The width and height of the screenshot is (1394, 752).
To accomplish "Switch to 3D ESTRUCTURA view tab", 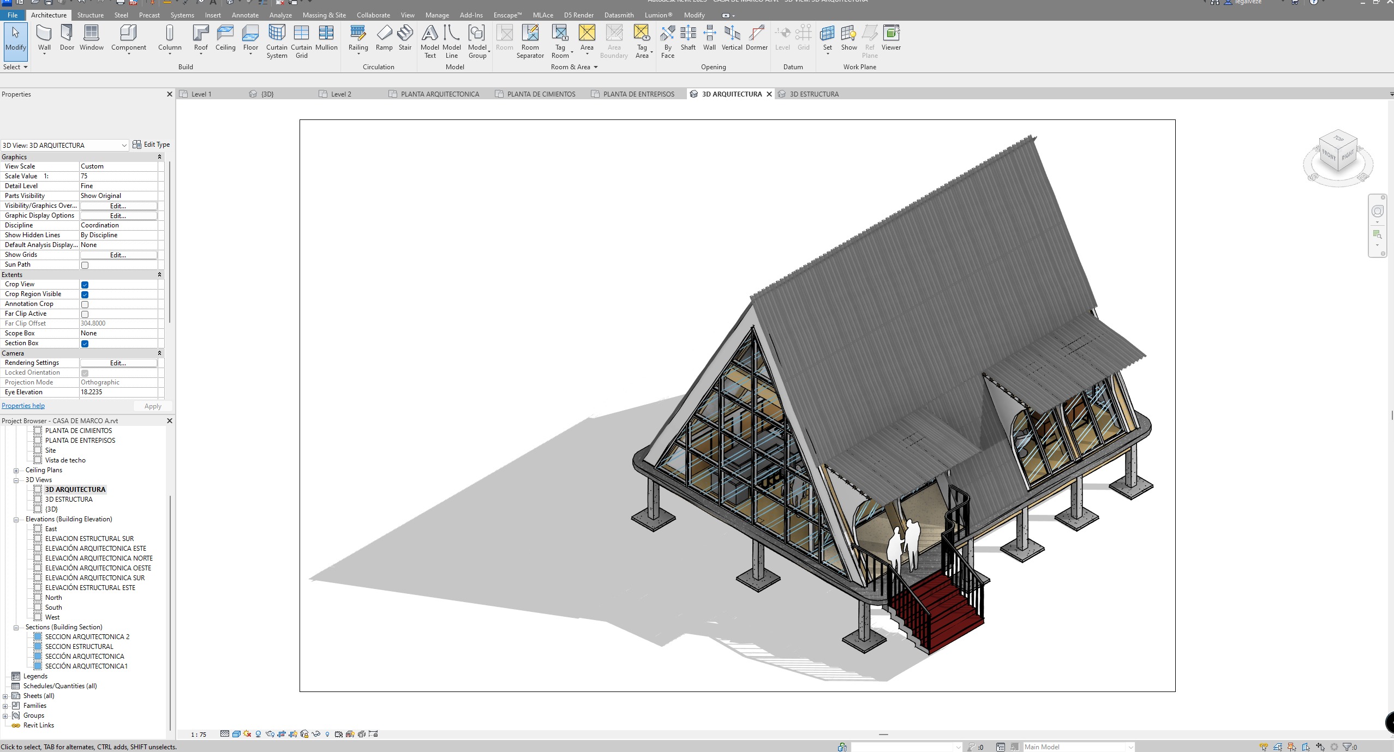I will (x=809, y=94).
